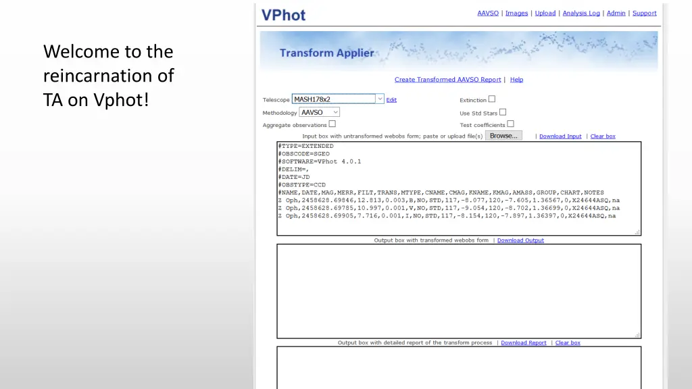Click the Z Oph 7.716 I-filter row
This screenshot has height=389, width=692.
pos(447,215)
